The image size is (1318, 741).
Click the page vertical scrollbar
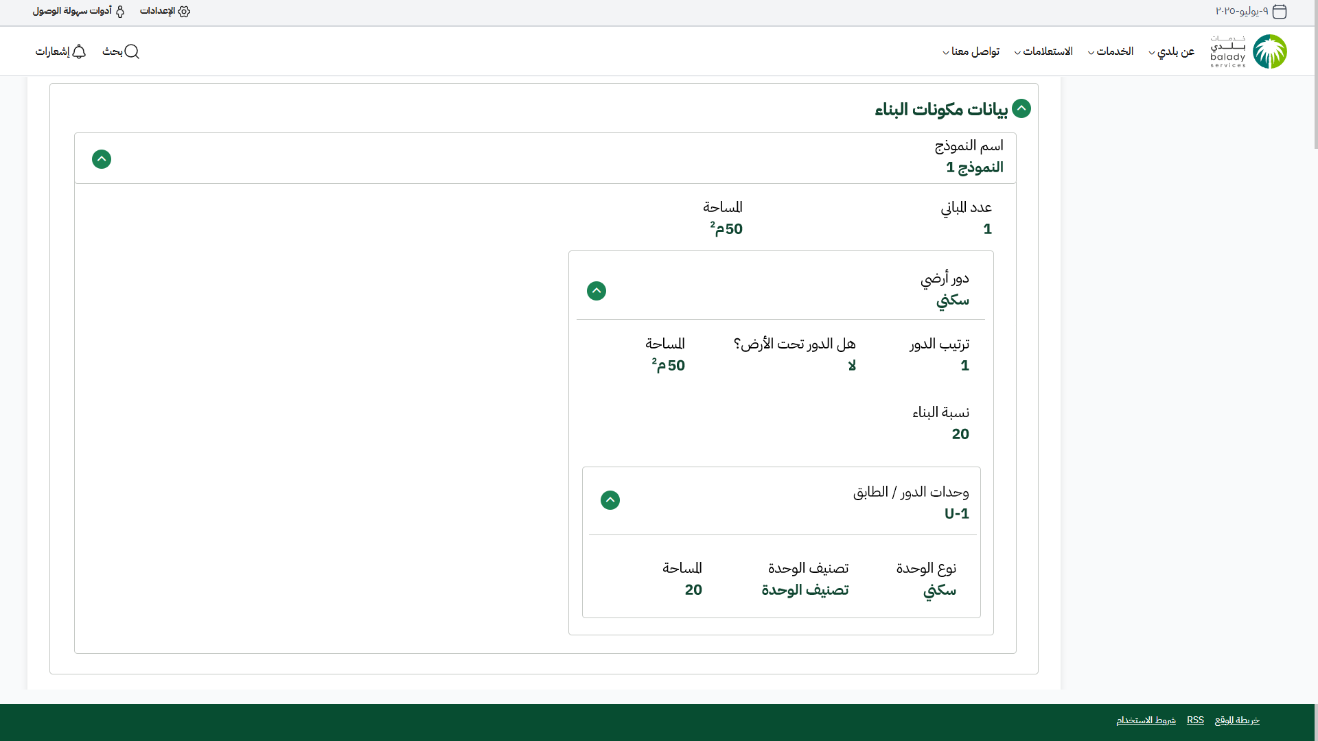(1315, 75)
